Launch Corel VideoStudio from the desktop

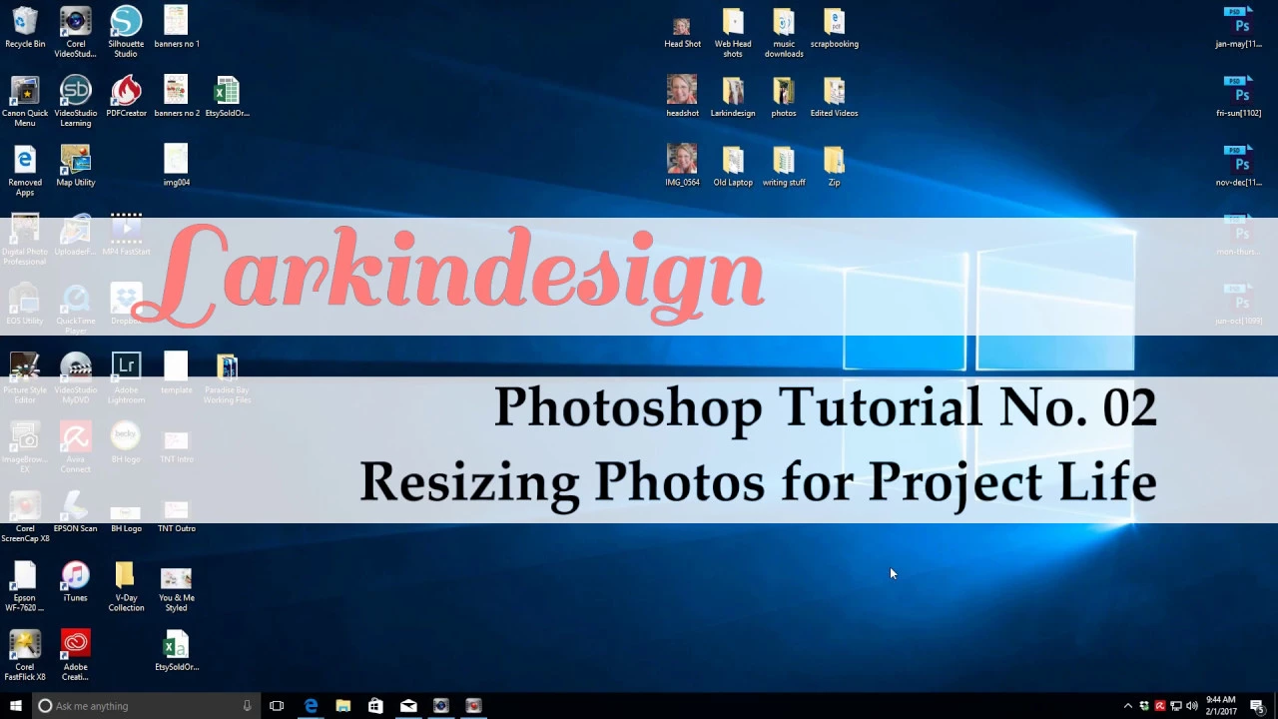75,32
